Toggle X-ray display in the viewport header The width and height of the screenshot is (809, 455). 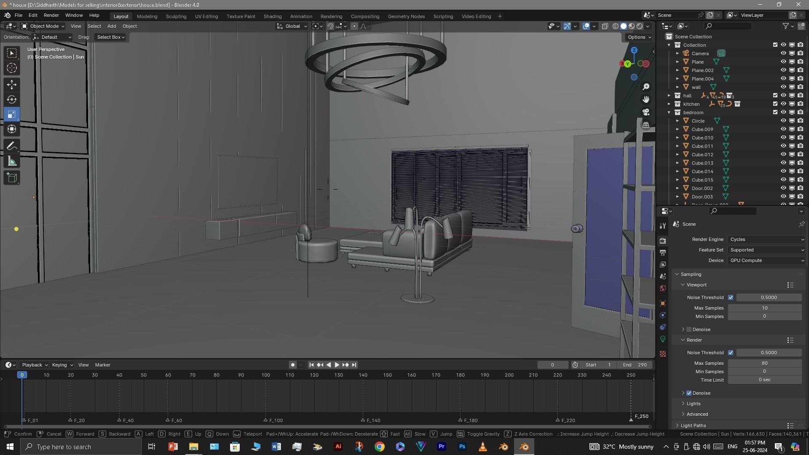coord(605,26)
